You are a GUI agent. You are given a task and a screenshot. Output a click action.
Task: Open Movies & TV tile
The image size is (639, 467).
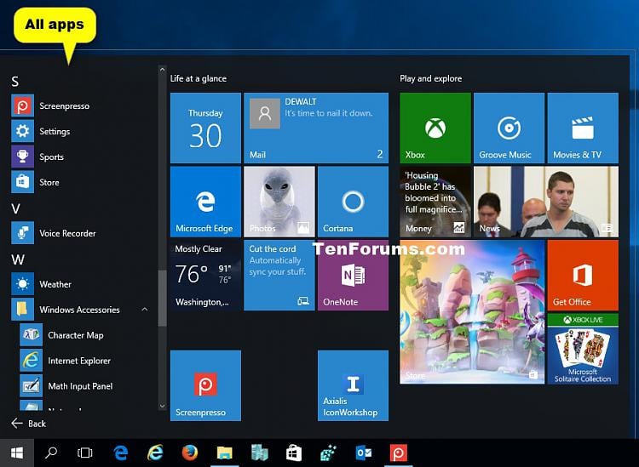pos(583,128)
